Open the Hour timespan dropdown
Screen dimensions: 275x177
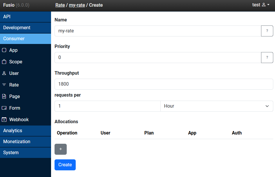pyautogui.click(x=217, y=106)
